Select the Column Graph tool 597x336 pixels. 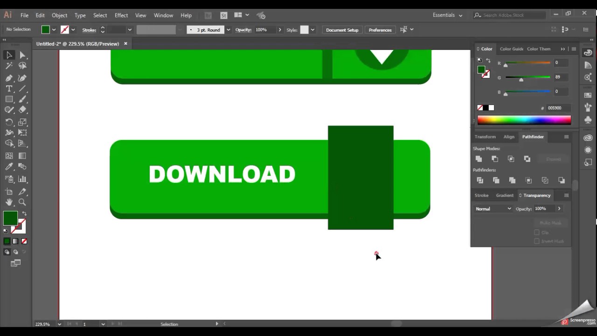point(22,179)
